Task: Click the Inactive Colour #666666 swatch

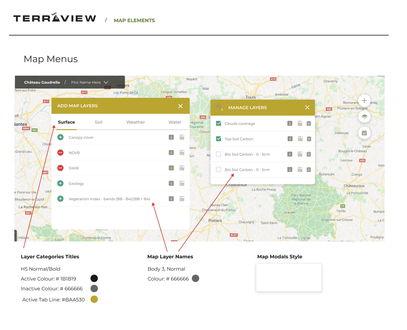Action: (94, 288)
